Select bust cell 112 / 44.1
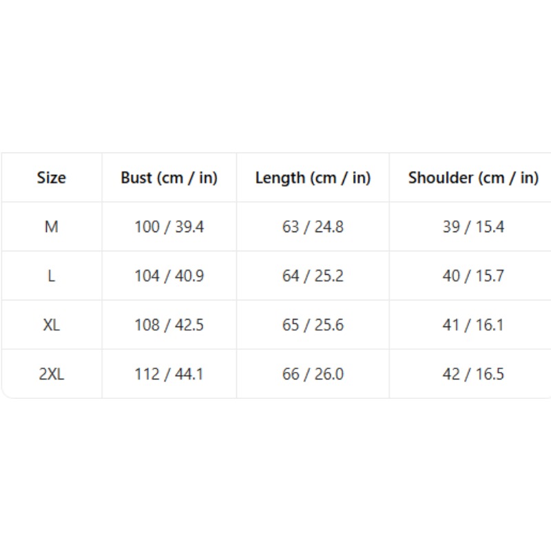The image size is (551, 551). tap(169, 374)
